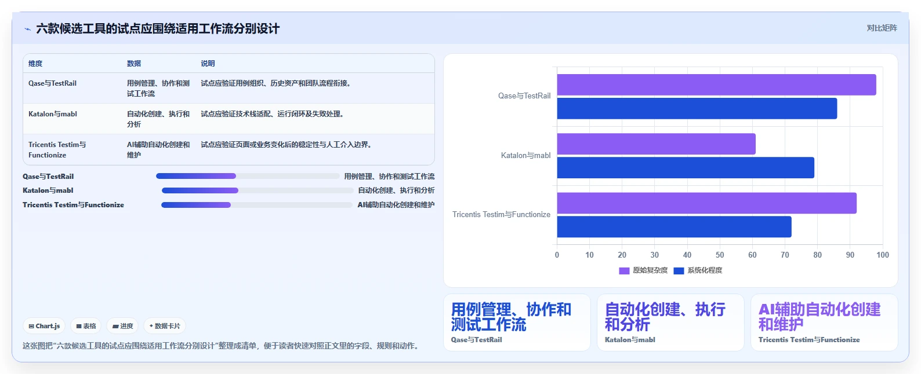The image size is (921, 374).
Task: Click the small icon before the title
Action: 27,29
